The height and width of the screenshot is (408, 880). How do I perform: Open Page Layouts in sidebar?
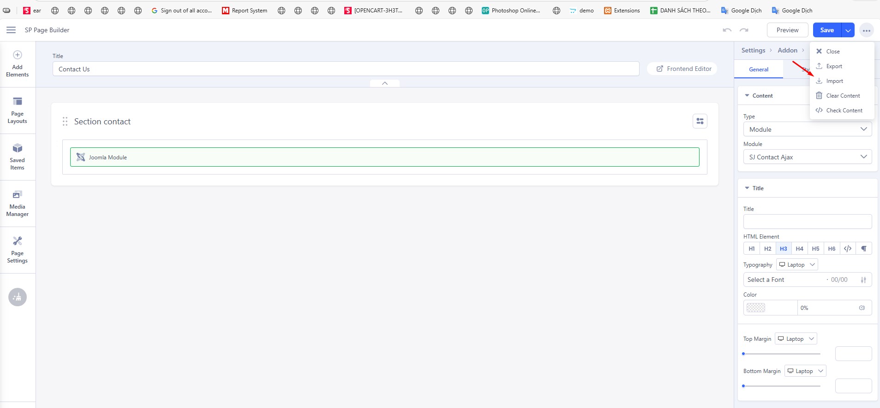coord(18,111)
